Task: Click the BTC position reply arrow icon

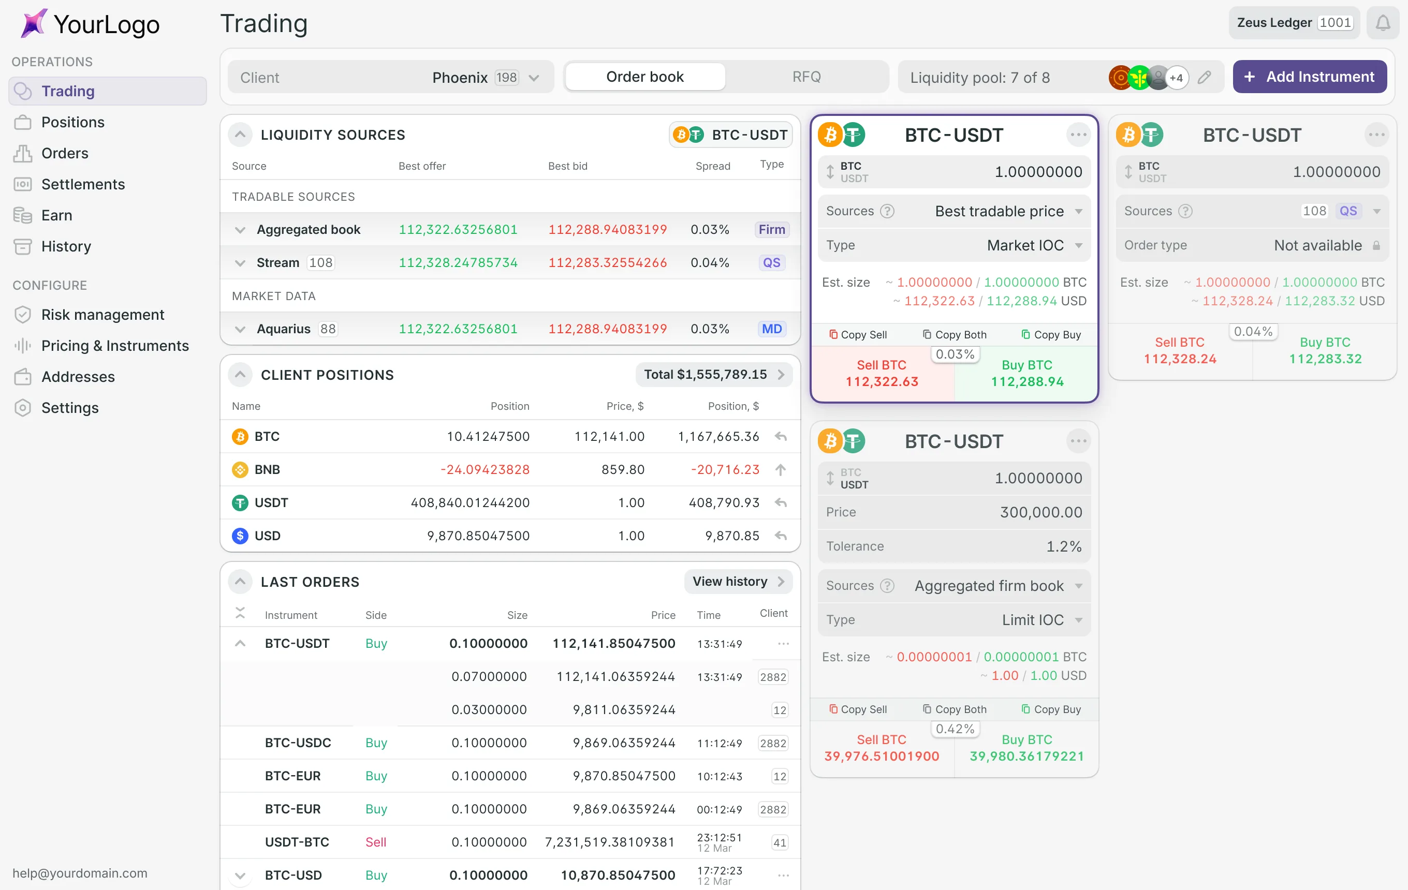Action: click(781, 437)
